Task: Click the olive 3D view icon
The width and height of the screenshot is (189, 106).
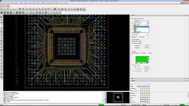Action: tap(55, 9)
